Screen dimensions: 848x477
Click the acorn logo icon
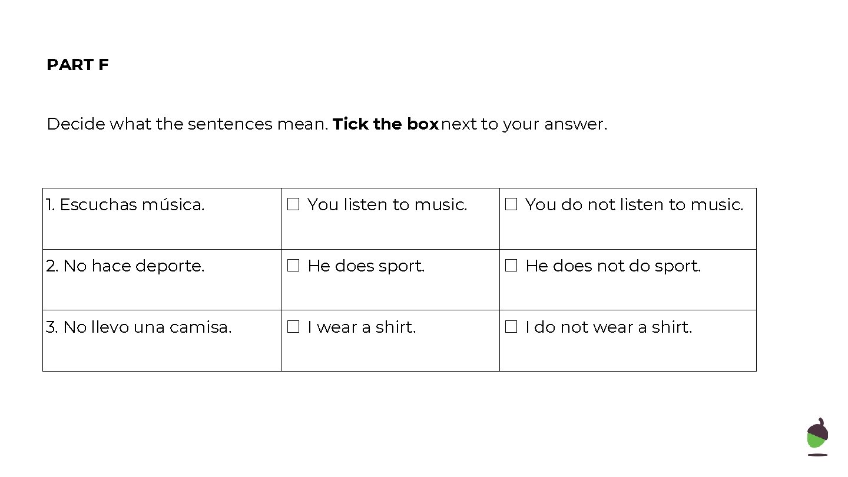pyautogui.click(x=817, y=436)
